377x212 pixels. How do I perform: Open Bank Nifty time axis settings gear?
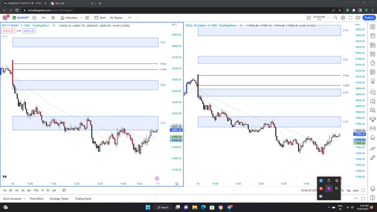pyautogui.click(x=177, y=184)
